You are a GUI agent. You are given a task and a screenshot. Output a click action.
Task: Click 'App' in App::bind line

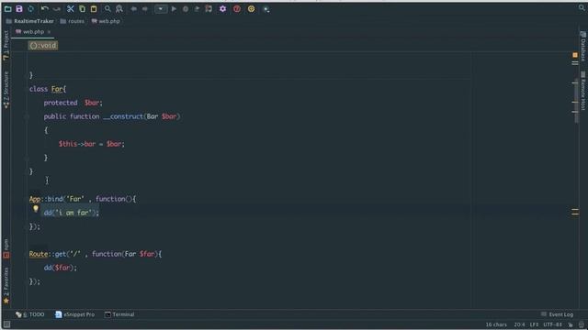click(x=35, y=199)
